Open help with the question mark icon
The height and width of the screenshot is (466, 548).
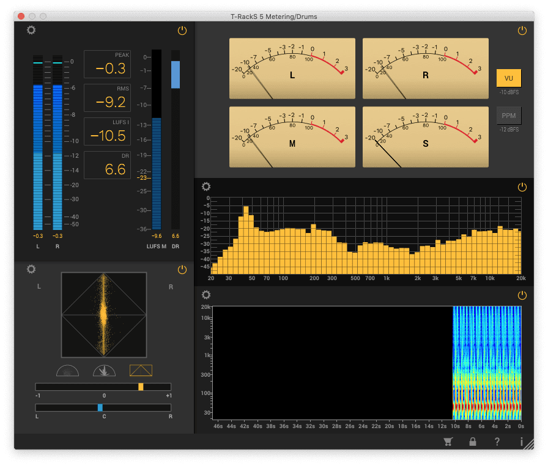pos(497,442)
